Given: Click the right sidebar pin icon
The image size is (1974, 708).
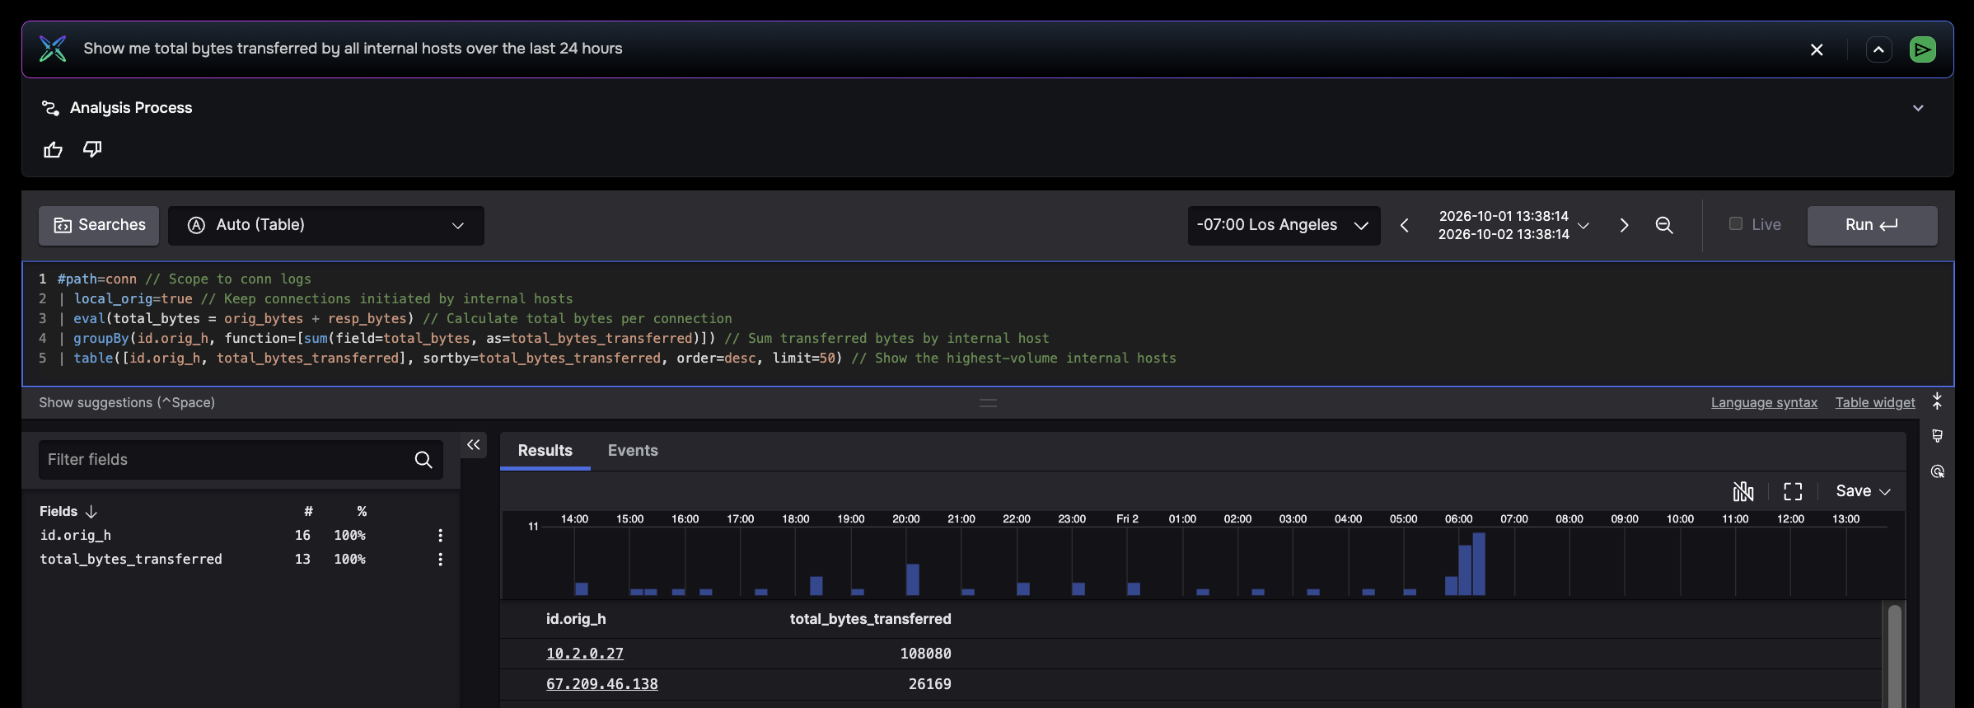Looking at the screenshot, I should 1938,436.
